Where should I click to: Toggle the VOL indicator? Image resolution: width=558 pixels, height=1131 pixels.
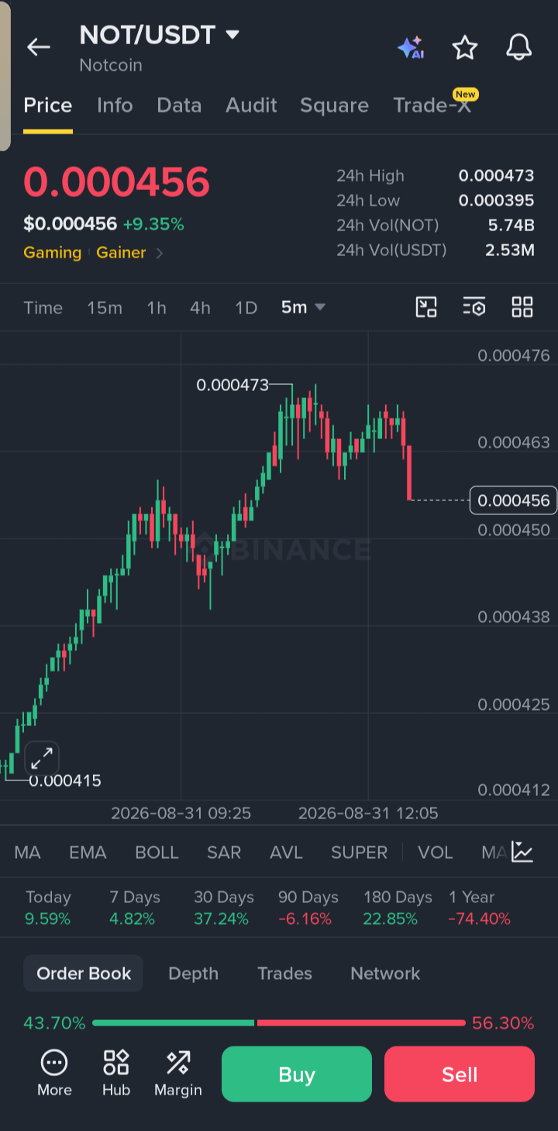pyautogui.click(x=435, y=853)
